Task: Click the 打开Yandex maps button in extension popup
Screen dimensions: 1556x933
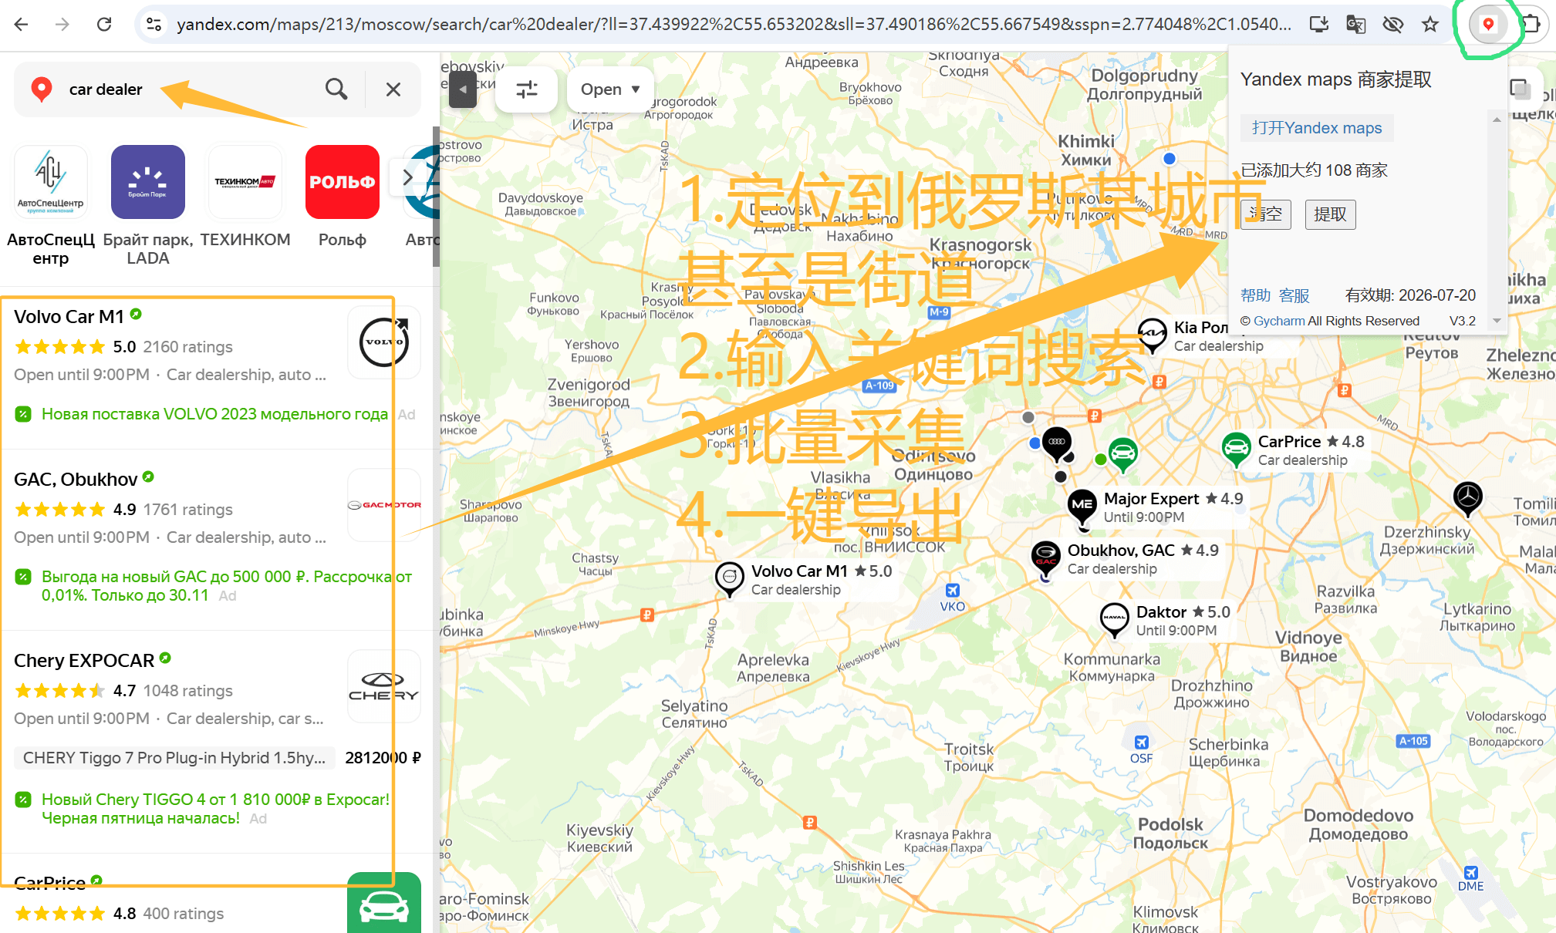Action: [1317, 128]
